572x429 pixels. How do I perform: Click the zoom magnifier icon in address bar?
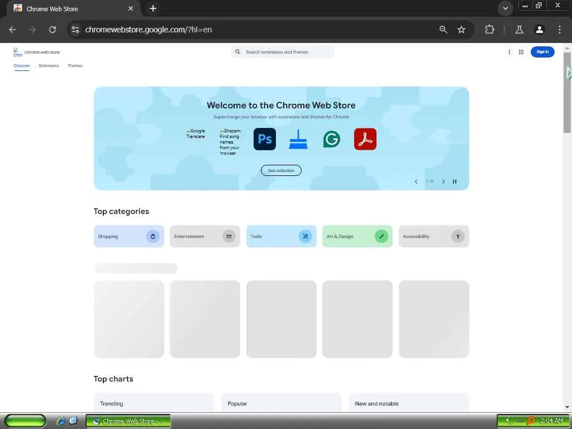tap(443, 30)
